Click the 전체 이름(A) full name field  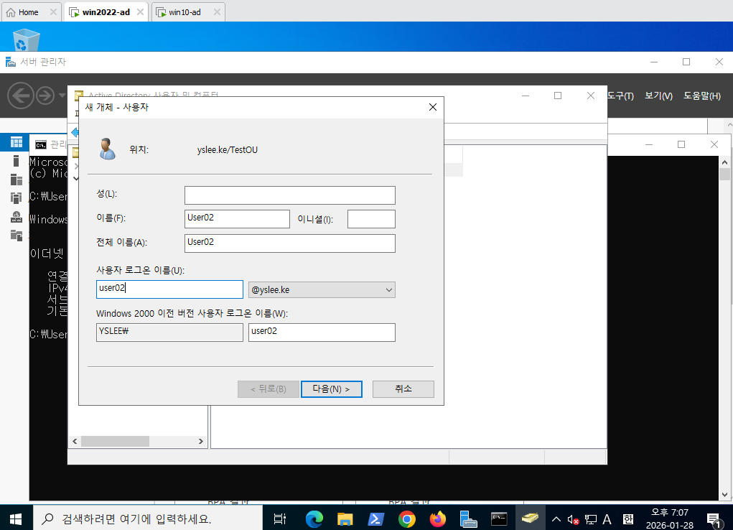click(290, 243)
